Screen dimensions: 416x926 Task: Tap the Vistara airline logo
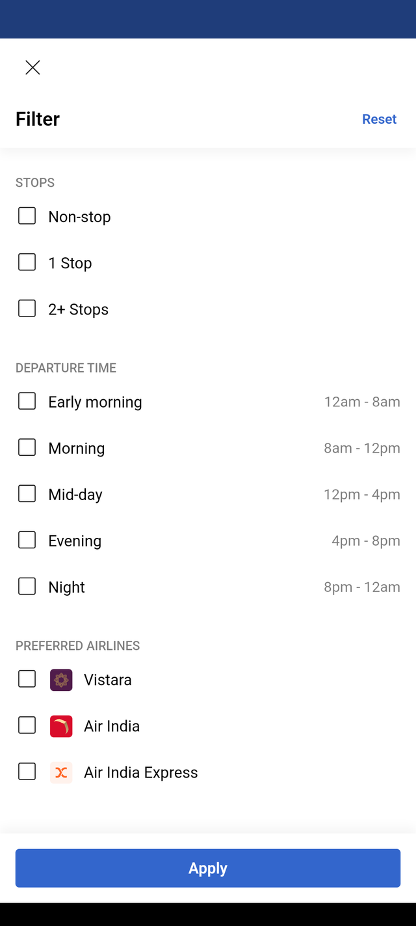61,680
